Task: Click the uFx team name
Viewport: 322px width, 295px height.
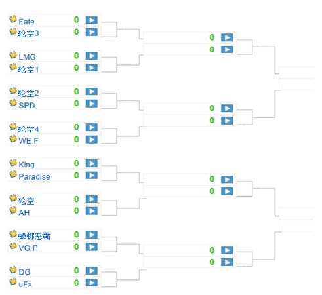Action: (x=25, y=285)
